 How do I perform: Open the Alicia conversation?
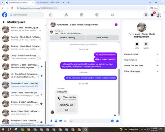coord(22,29)
